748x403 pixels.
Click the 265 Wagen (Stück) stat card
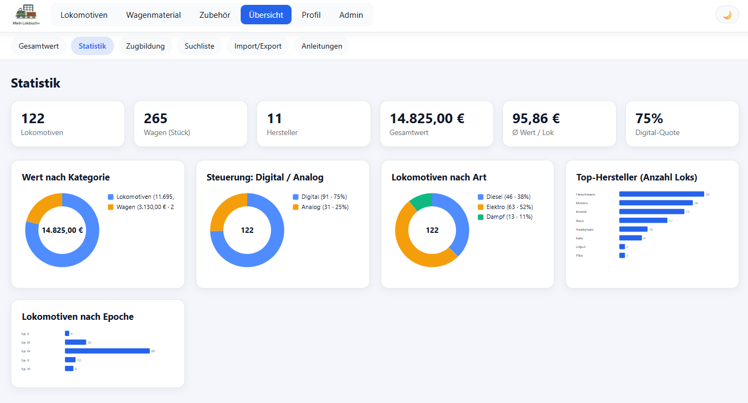[190, 124]
